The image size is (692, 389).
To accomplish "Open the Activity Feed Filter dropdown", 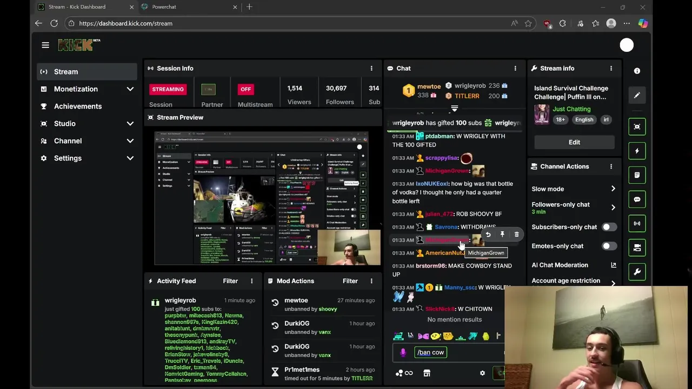I will (x=230, y=281).
